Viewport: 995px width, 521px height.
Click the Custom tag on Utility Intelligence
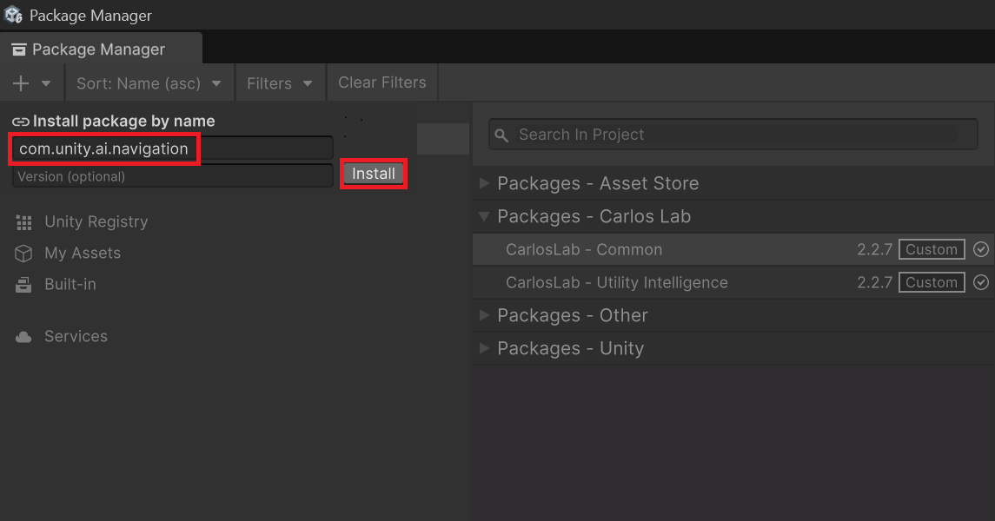tap(932, 282)
